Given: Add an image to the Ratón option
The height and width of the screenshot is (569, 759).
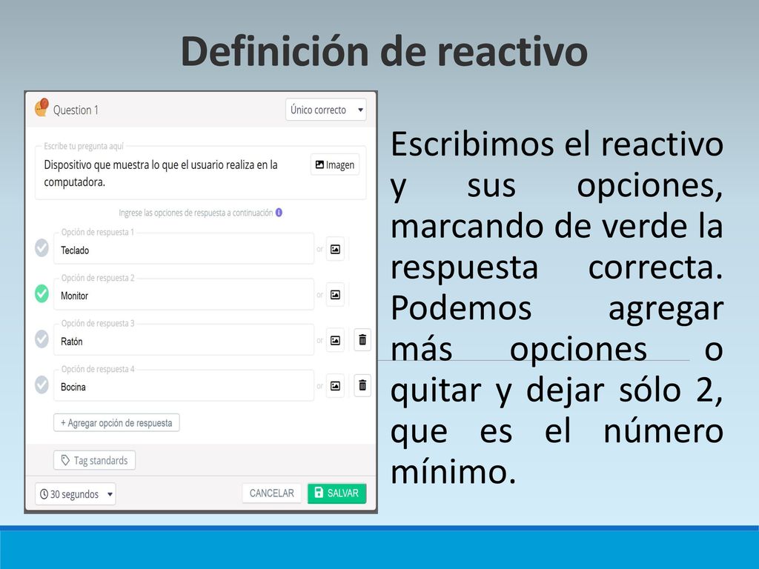Looking at the screenshot, I should [335, 340].
